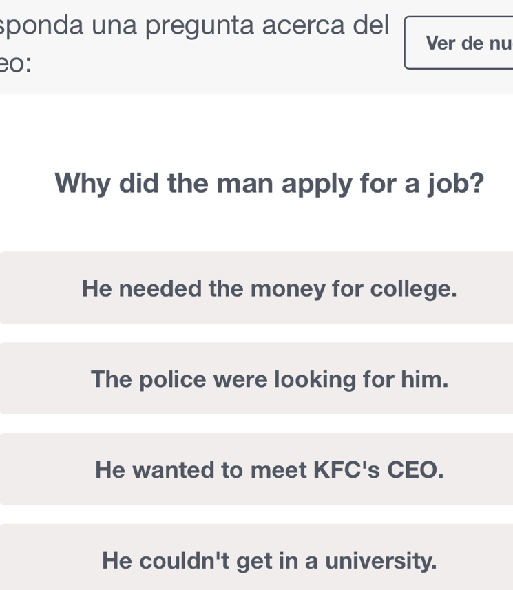Select 'He couldn't get in a university.'
Viewport: 513px width, 590px height.
269,560
